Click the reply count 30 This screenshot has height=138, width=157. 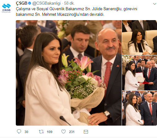coord(26,132)
